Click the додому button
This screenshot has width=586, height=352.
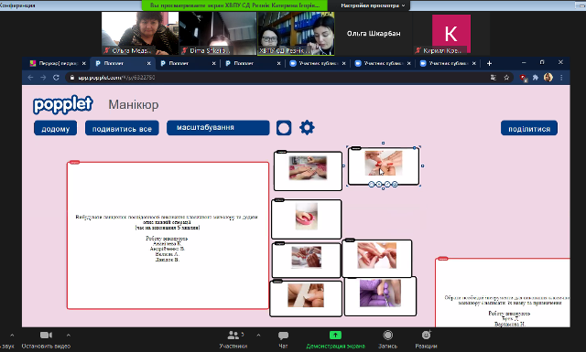[55, 128]
